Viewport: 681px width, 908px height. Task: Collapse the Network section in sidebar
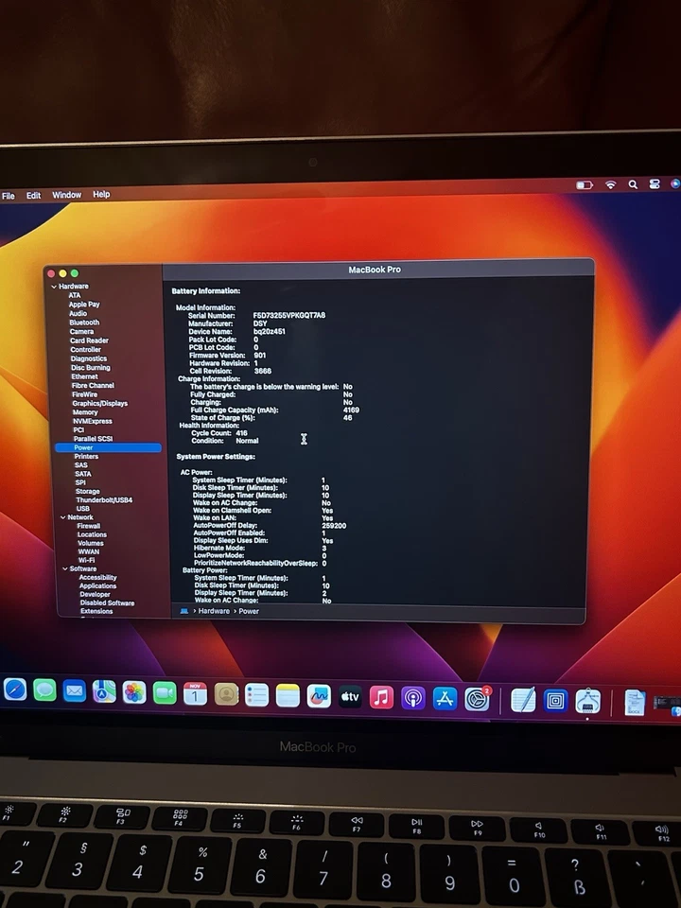pos(63,517)
